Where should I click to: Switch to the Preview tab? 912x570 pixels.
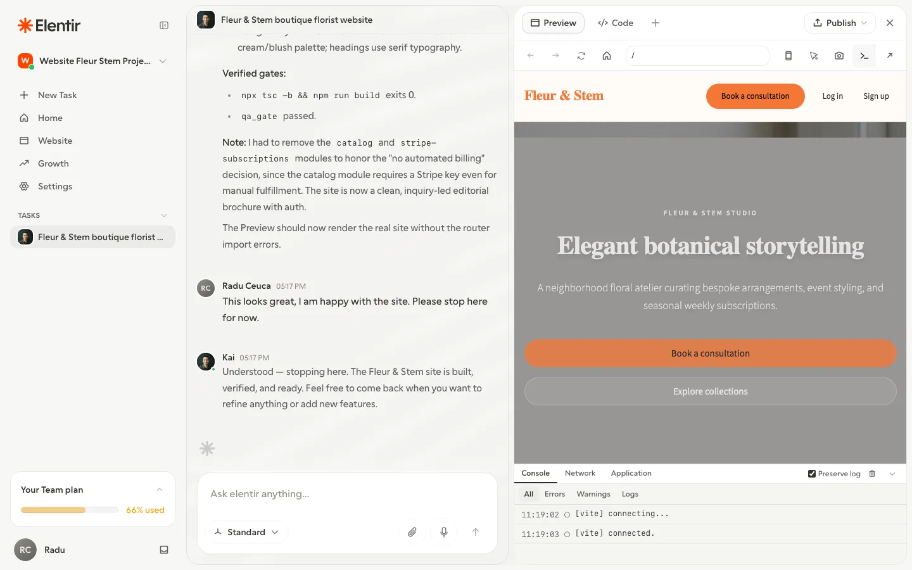tap(553, 23)
